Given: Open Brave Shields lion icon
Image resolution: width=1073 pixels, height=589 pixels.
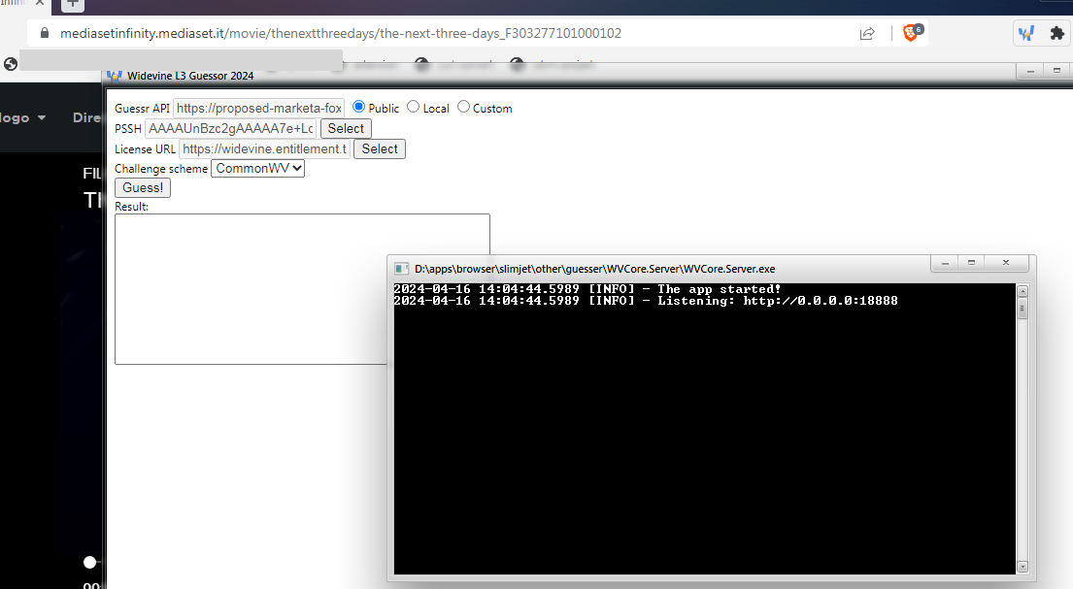Looking at the screenshot, I should 912,32.
